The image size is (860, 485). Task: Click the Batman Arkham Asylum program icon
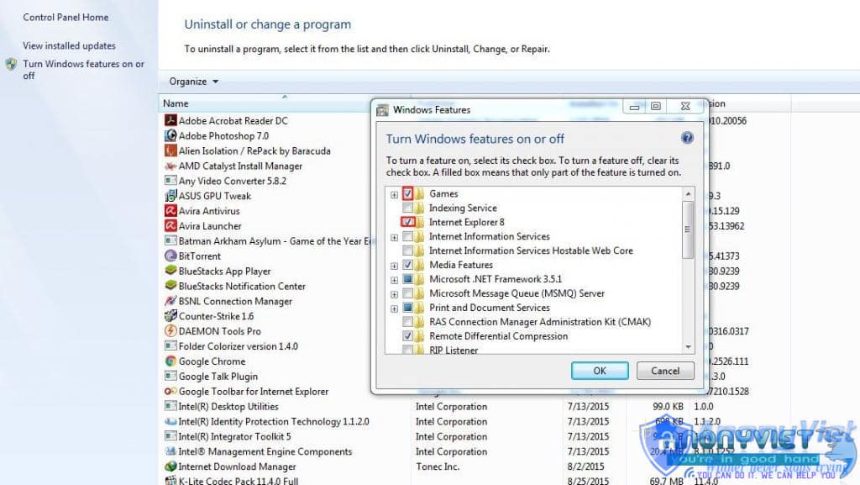170,240
